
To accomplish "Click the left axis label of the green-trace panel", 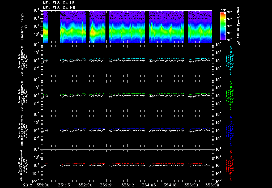I will coord(23,96).
